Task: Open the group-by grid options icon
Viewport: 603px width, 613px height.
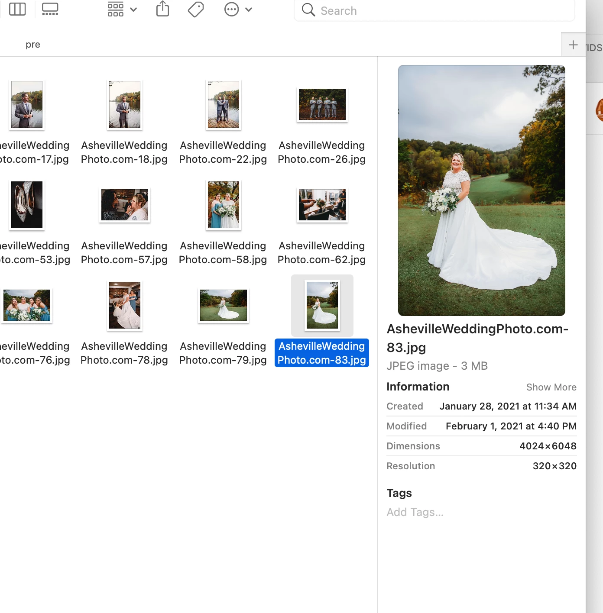Action: coord(116,9)
